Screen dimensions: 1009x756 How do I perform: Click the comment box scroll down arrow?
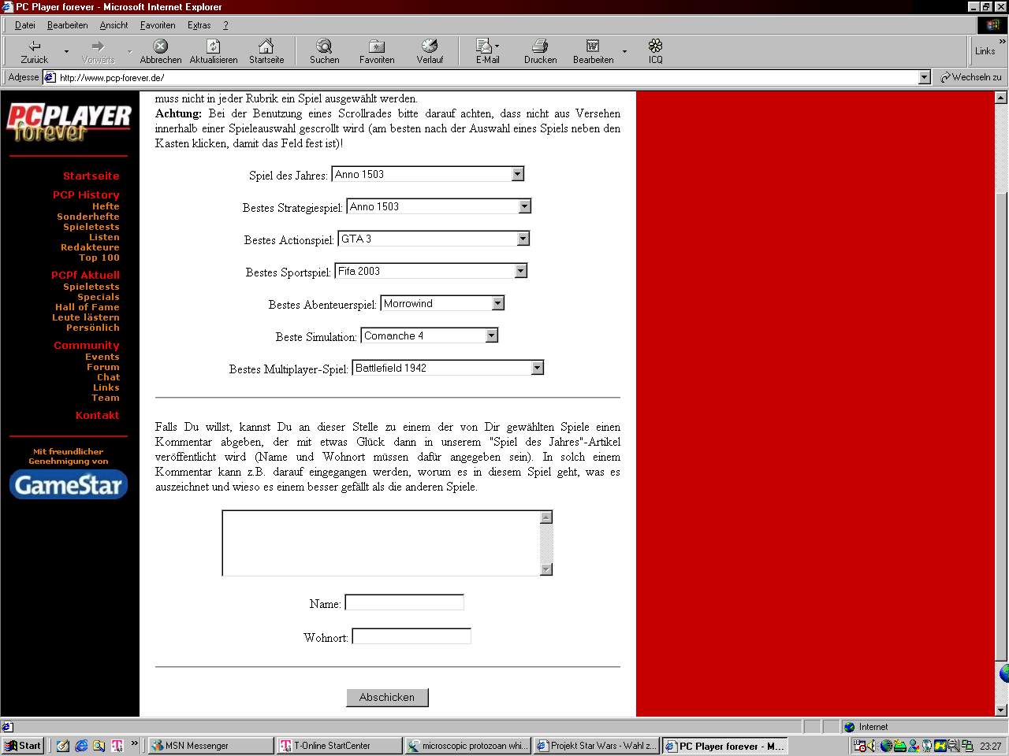(546, 569)
